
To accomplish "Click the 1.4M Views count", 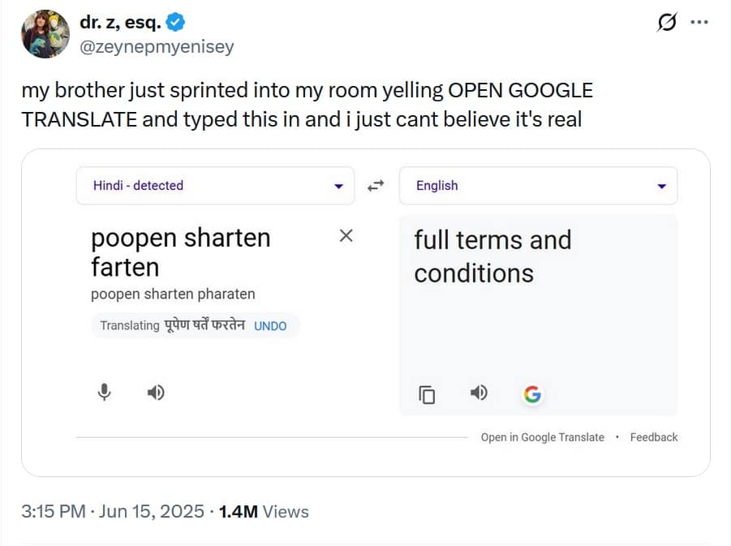I will (264, 512).
